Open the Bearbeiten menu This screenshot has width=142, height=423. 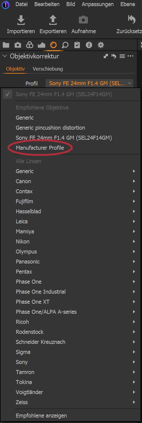click(x=47, y=4)
